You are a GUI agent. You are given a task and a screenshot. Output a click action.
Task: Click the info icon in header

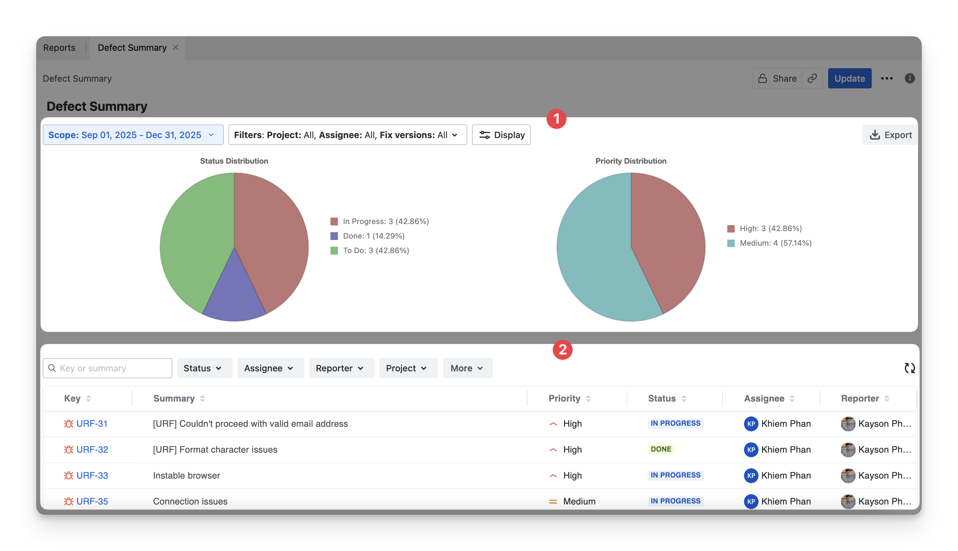coord(910,78)
